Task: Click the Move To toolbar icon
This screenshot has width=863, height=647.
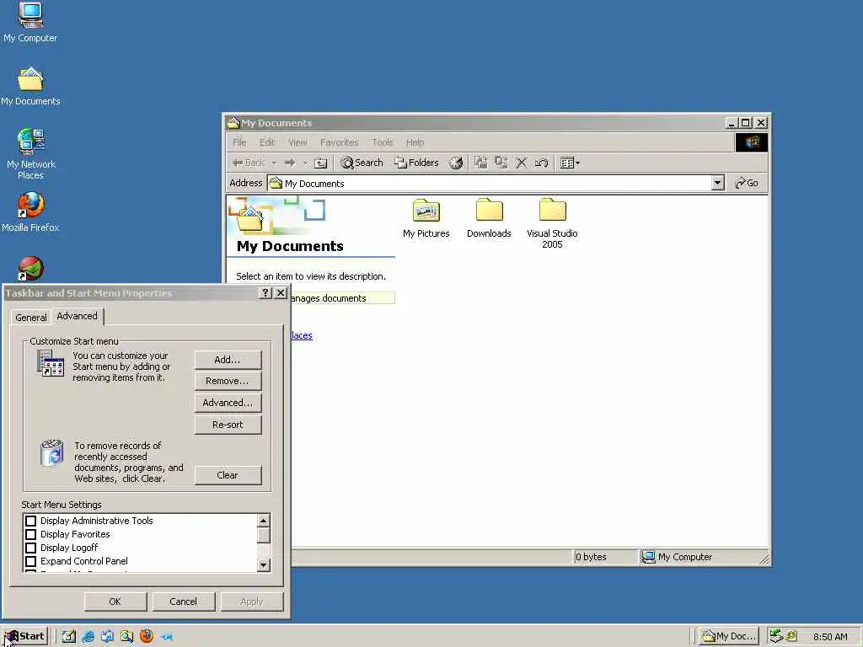Action: tap(480, 163)
